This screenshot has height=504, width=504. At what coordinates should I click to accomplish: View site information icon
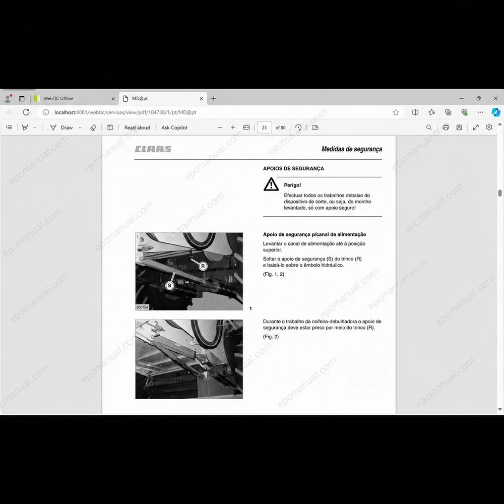(46, 112)
